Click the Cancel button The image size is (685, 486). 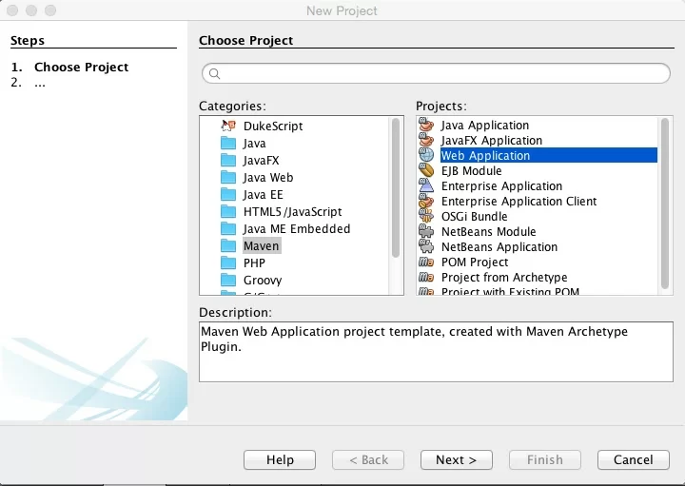click(634, 459)
